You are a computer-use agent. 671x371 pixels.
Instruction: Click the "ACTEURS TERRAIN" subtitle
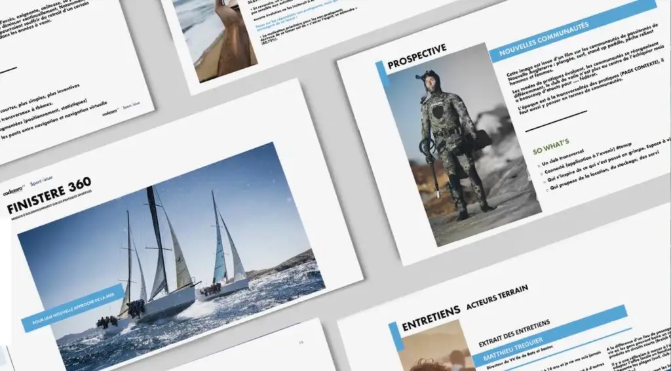tap(497, 298)
